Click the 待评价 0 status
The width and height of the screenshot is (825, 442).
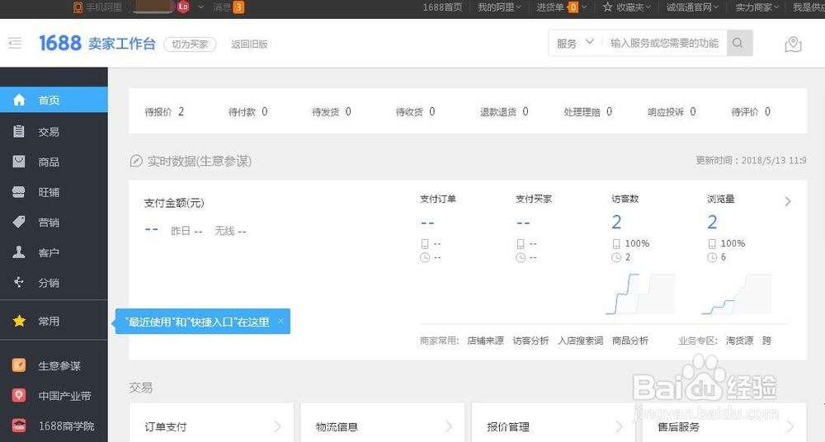coord(751,111)
